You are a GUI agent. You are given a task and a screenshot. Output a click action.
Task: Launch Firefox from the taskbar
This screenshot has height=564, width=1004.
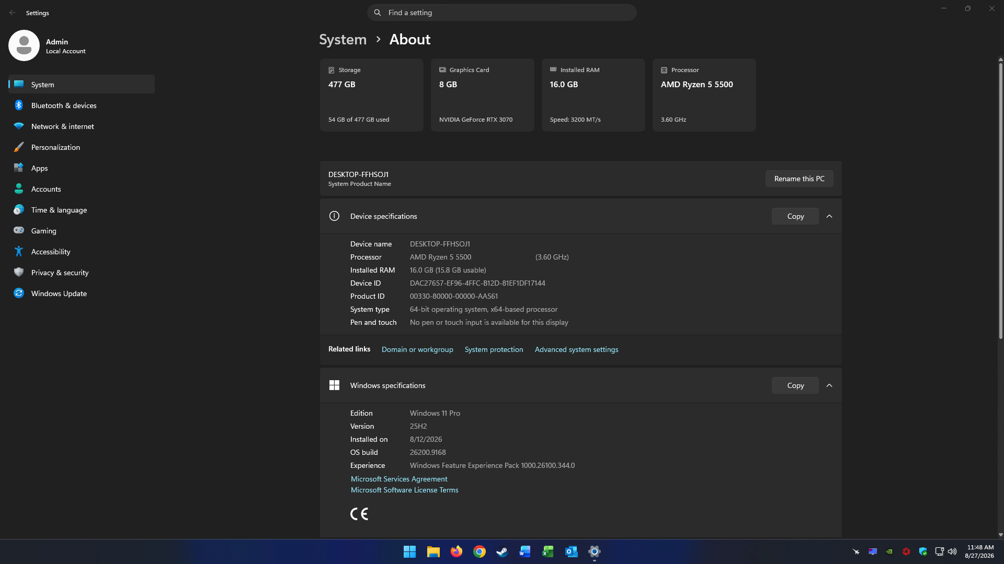tap(457, 551)
